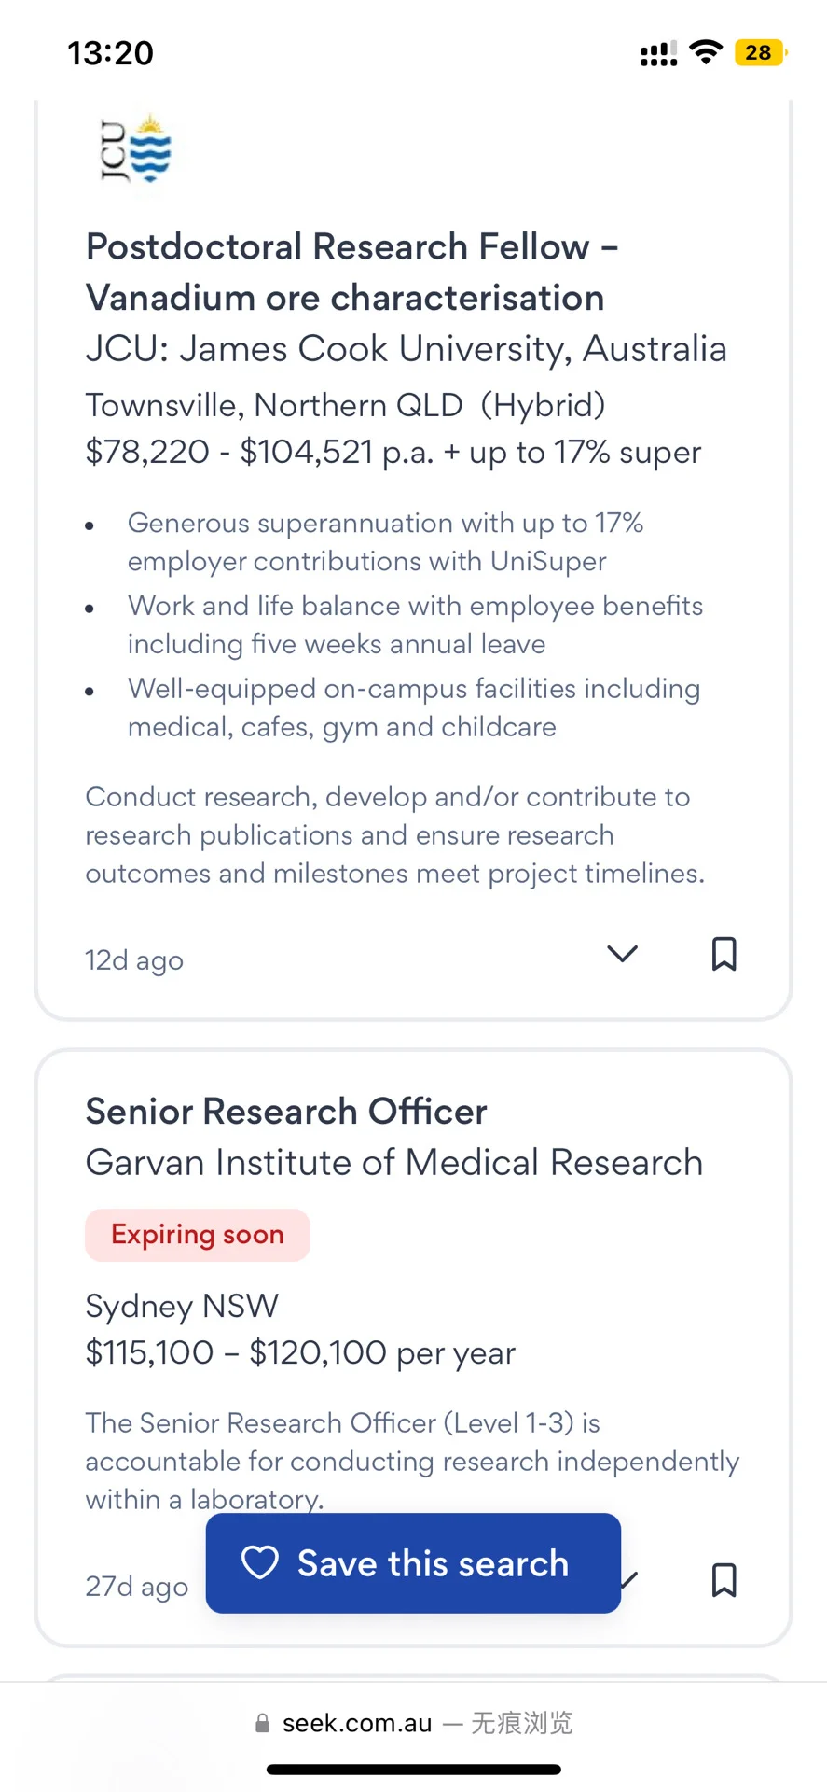Select Townsville, Northern QLD location text

point(274,405)
